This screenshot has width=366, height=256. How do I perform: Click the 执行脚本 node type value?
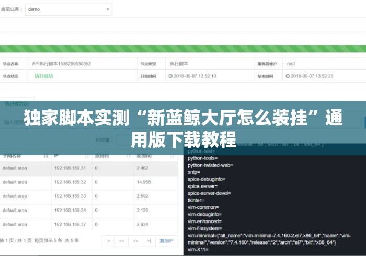point(179,64)
